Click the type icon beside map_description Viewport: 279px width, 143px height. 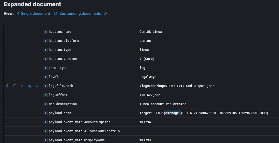(x=46, y=104)
